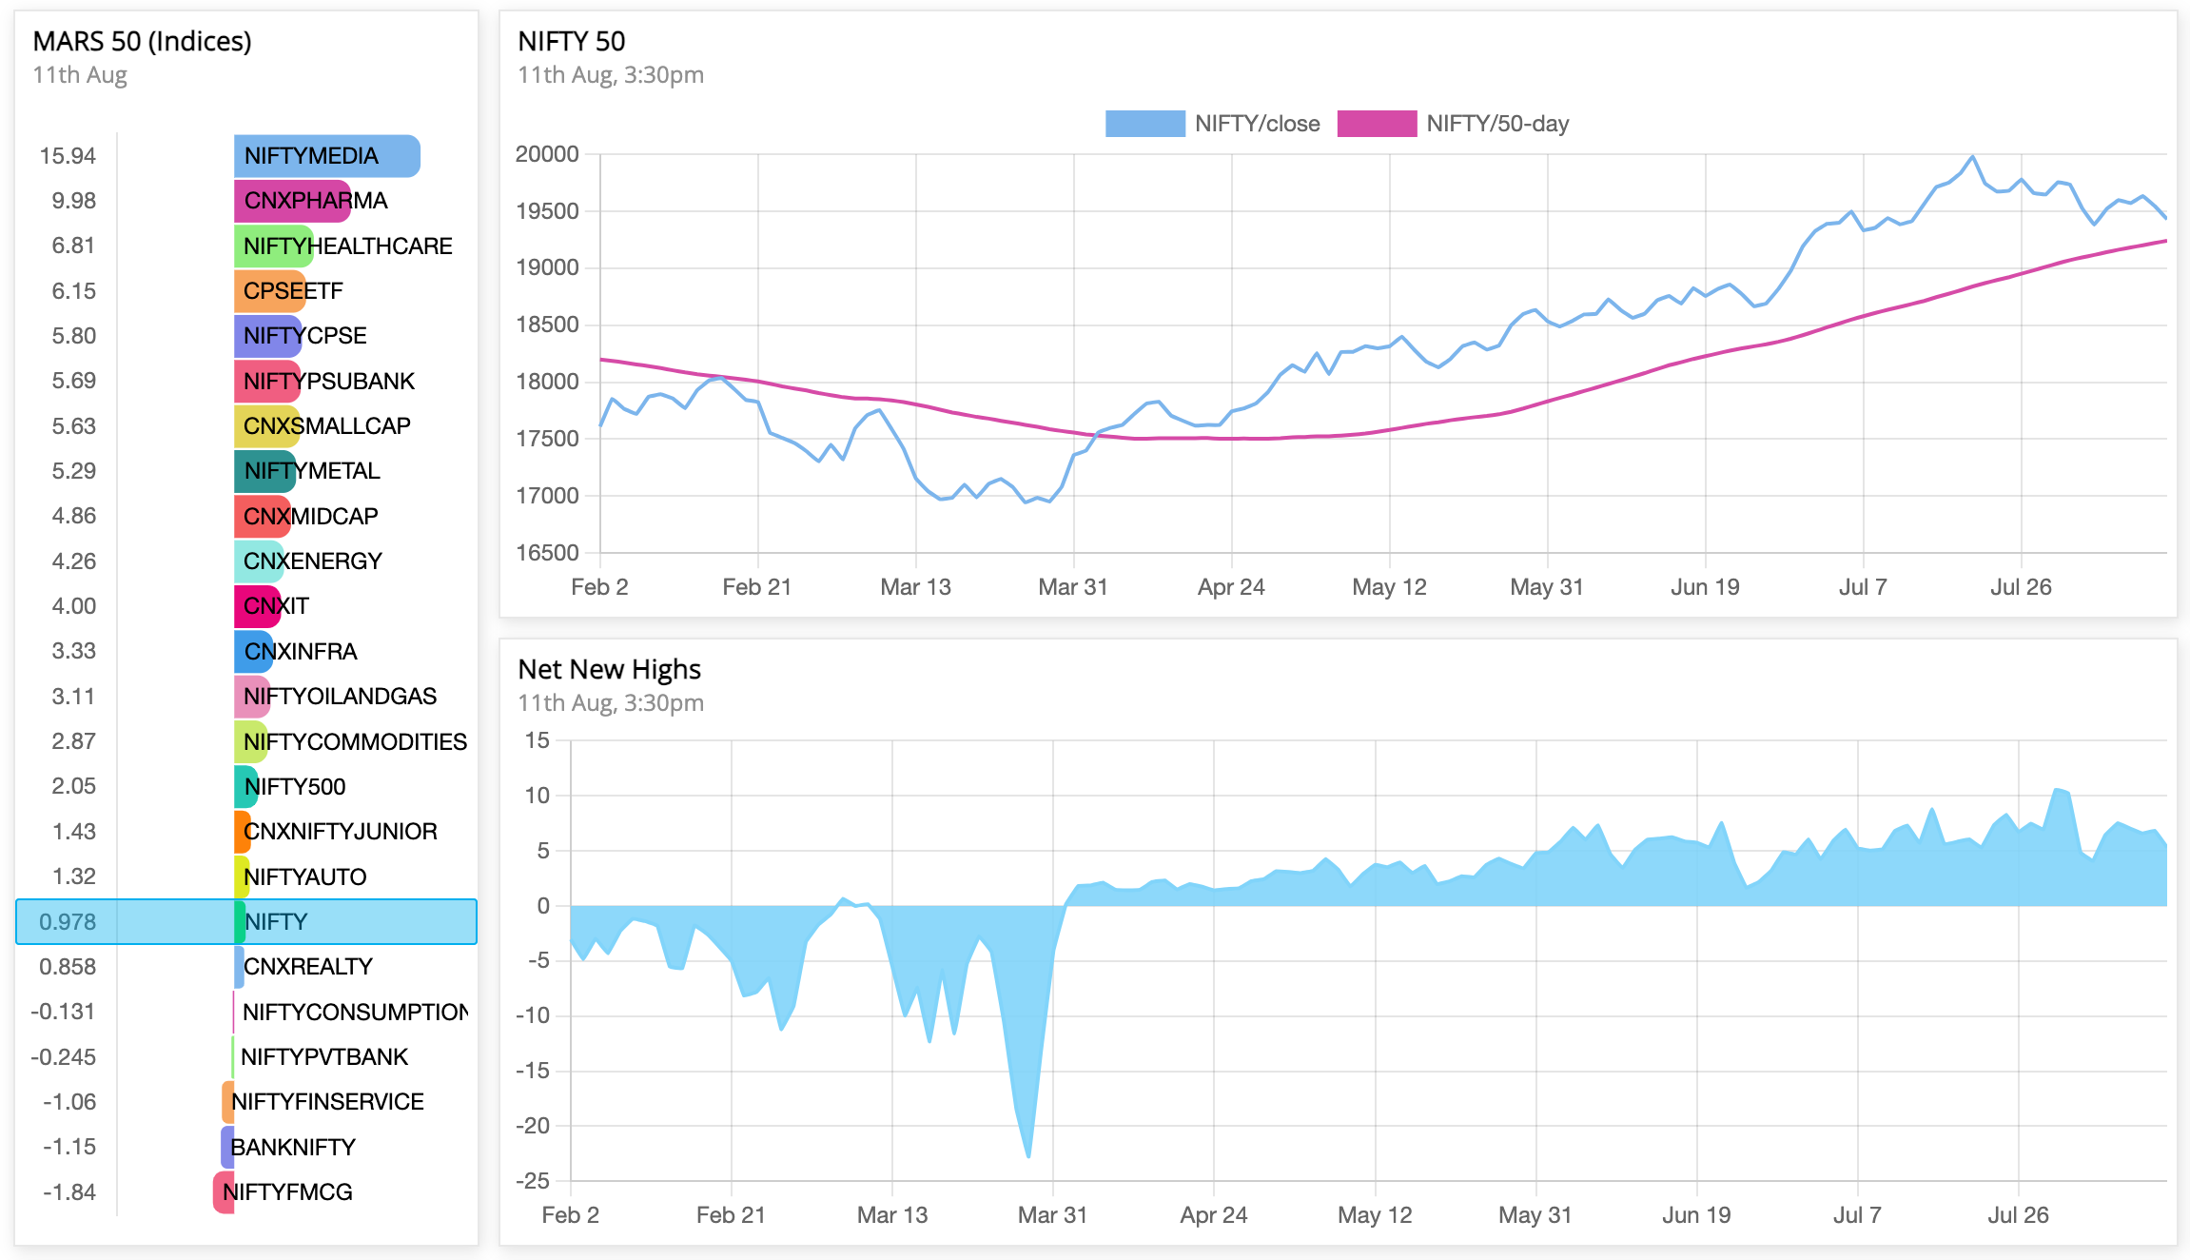Select the NIFTYPSUBANK index bar
The width and height of the screenshot is (2190, 1260).
(x=267, y=381)
